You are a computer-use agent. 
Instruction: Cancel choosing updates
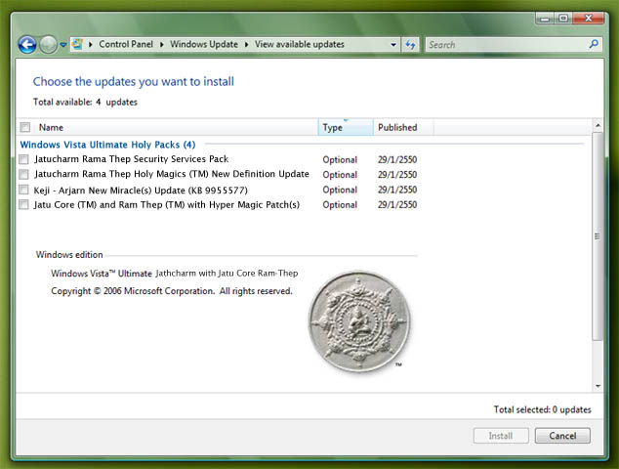click(x=562, y=436)
